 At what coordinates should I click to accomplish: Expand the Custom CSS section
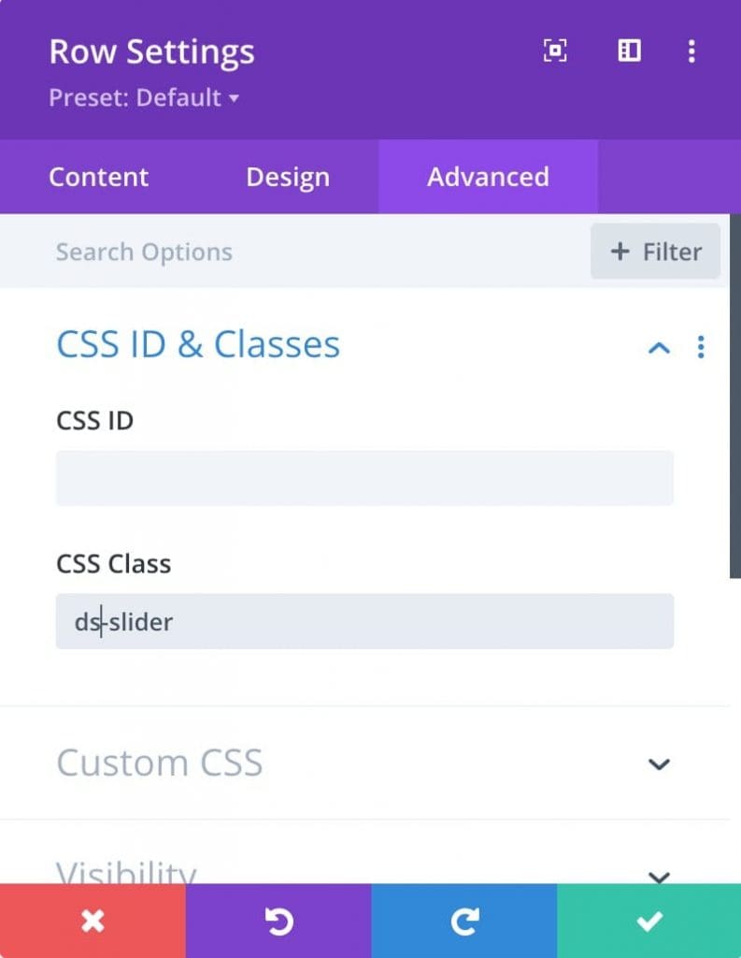659,763
